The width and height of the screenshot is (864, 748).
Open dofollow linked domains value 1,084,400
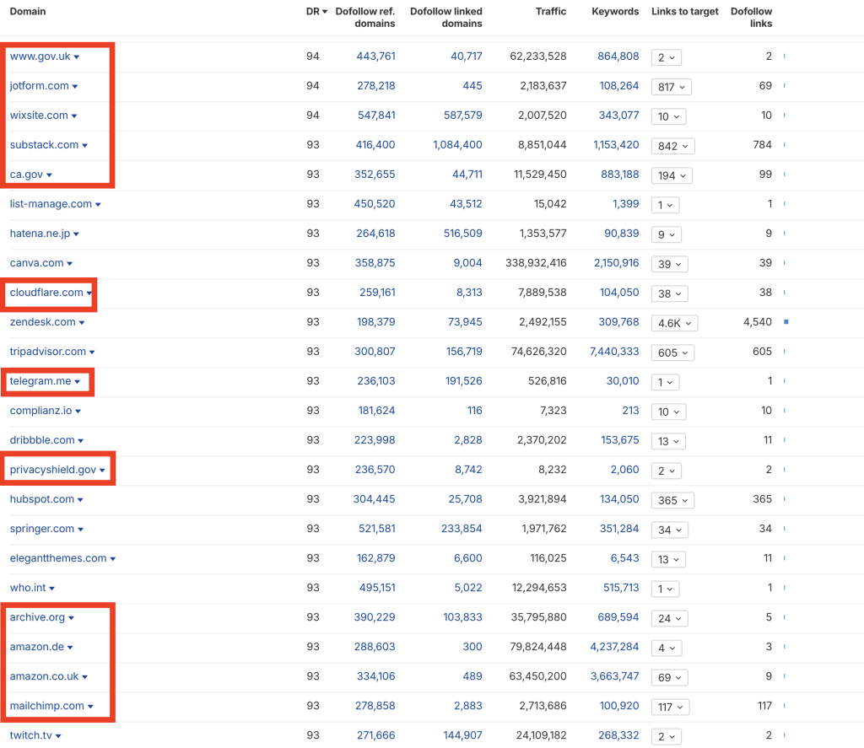[457, 145]
